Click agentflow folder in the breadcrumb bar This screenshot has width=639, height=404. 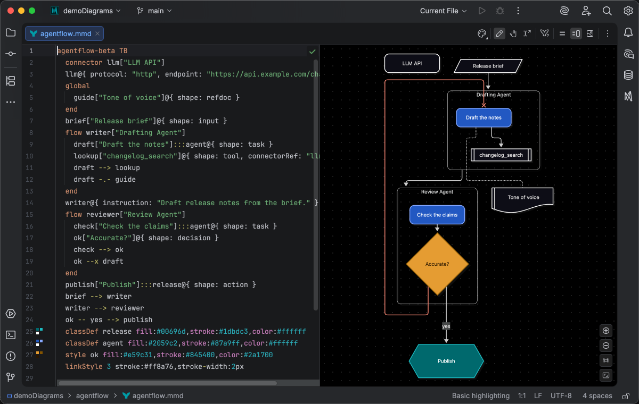pos(92,395)
